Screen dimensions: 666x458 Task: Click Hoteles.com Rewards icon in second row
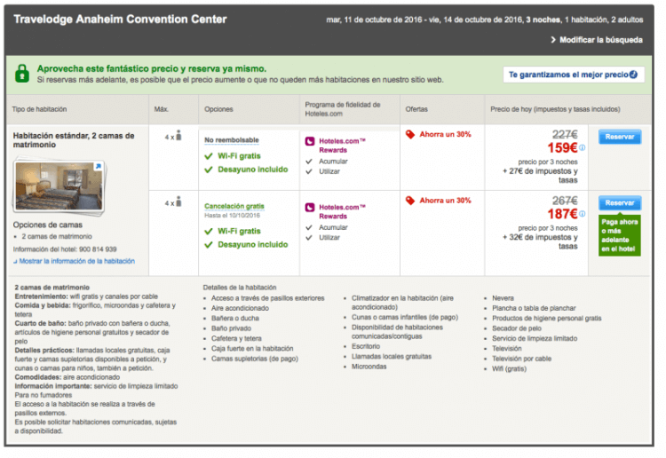point(309,207)
